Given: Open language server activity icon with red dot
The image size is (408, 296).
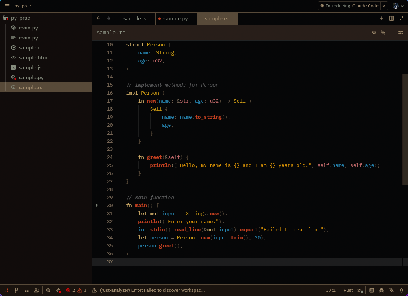Looking at the screenshot, I should 58,290.
